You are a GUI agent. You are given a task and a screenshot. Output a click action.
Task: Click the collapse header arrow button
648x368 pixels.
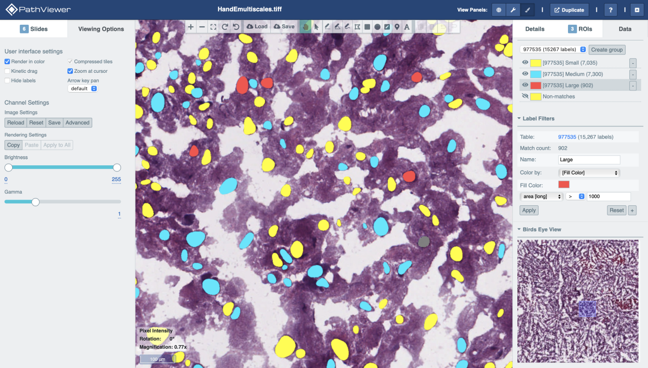pyautogui.click(x=637, y=10)
